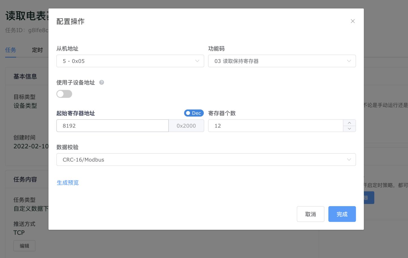Click the 起始寄存器地址 input containing 8192
Screen dimensions: 408x258
(x=112, y=126)
